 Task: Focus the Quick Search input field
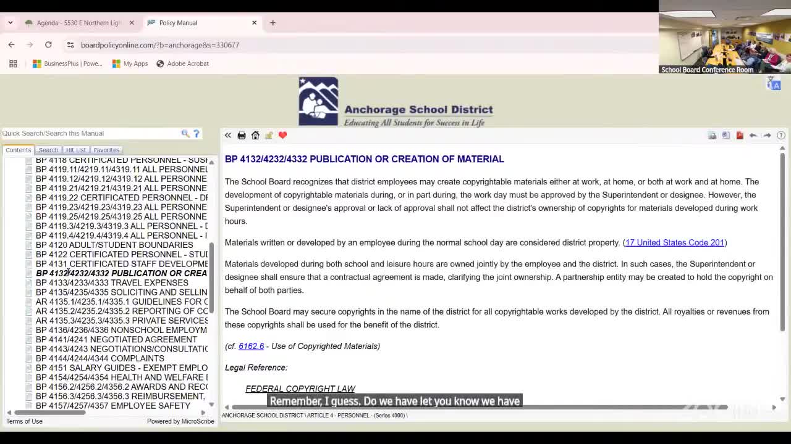[x=90, y=133]
